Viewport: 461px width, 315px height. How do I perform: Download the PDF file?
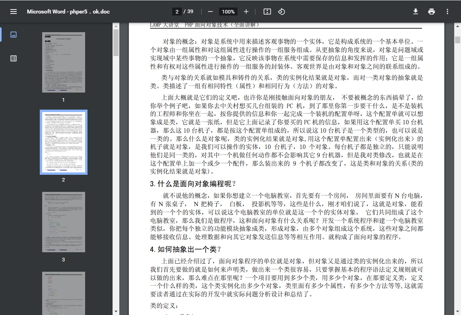click(415, 12)
